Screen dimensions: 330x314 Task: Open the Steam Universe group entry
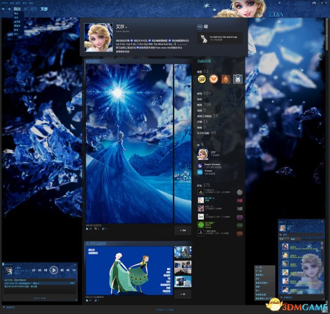click(209, 166)
